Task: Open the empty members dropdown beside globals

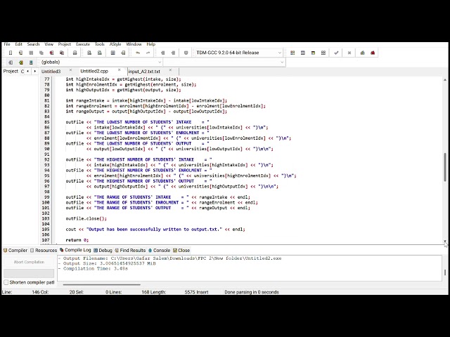Action: 224,62
